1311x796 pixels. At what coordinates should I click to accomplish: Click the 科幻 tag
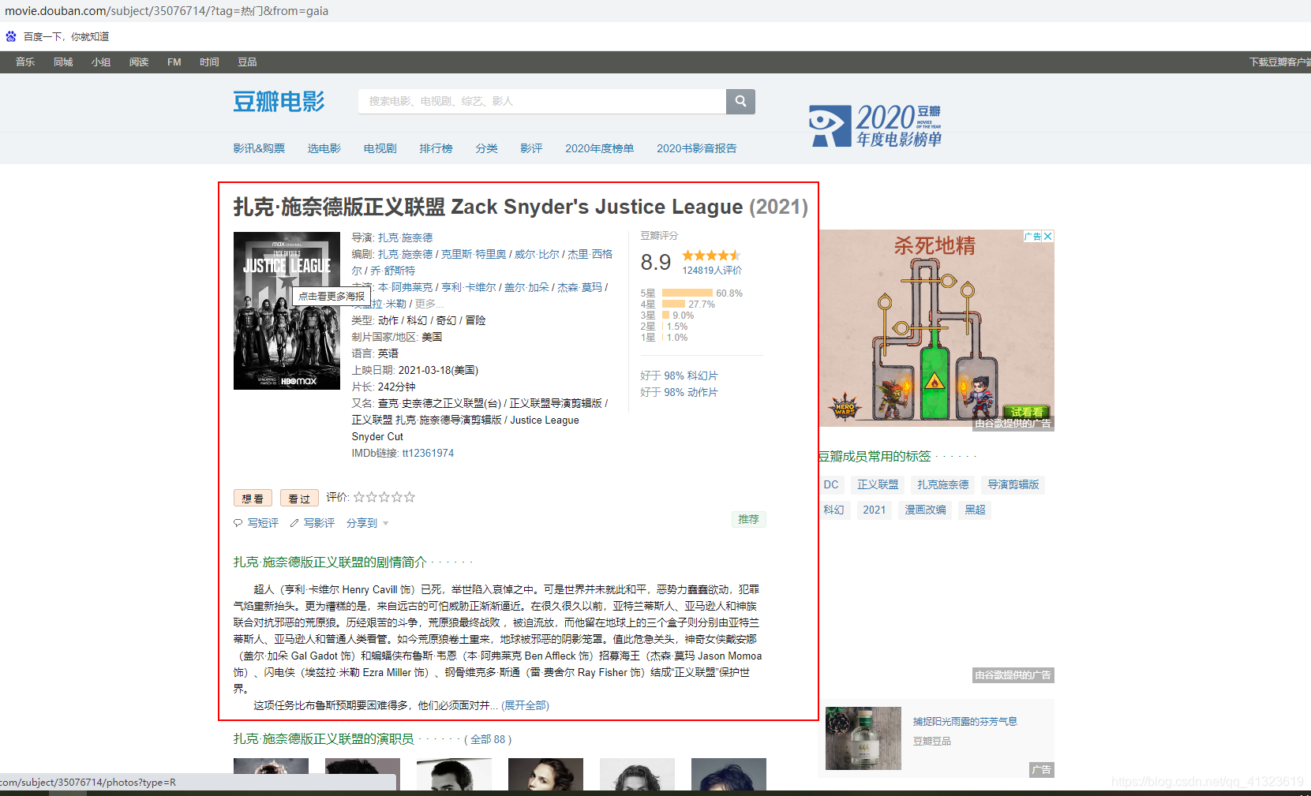click(833, 510)
